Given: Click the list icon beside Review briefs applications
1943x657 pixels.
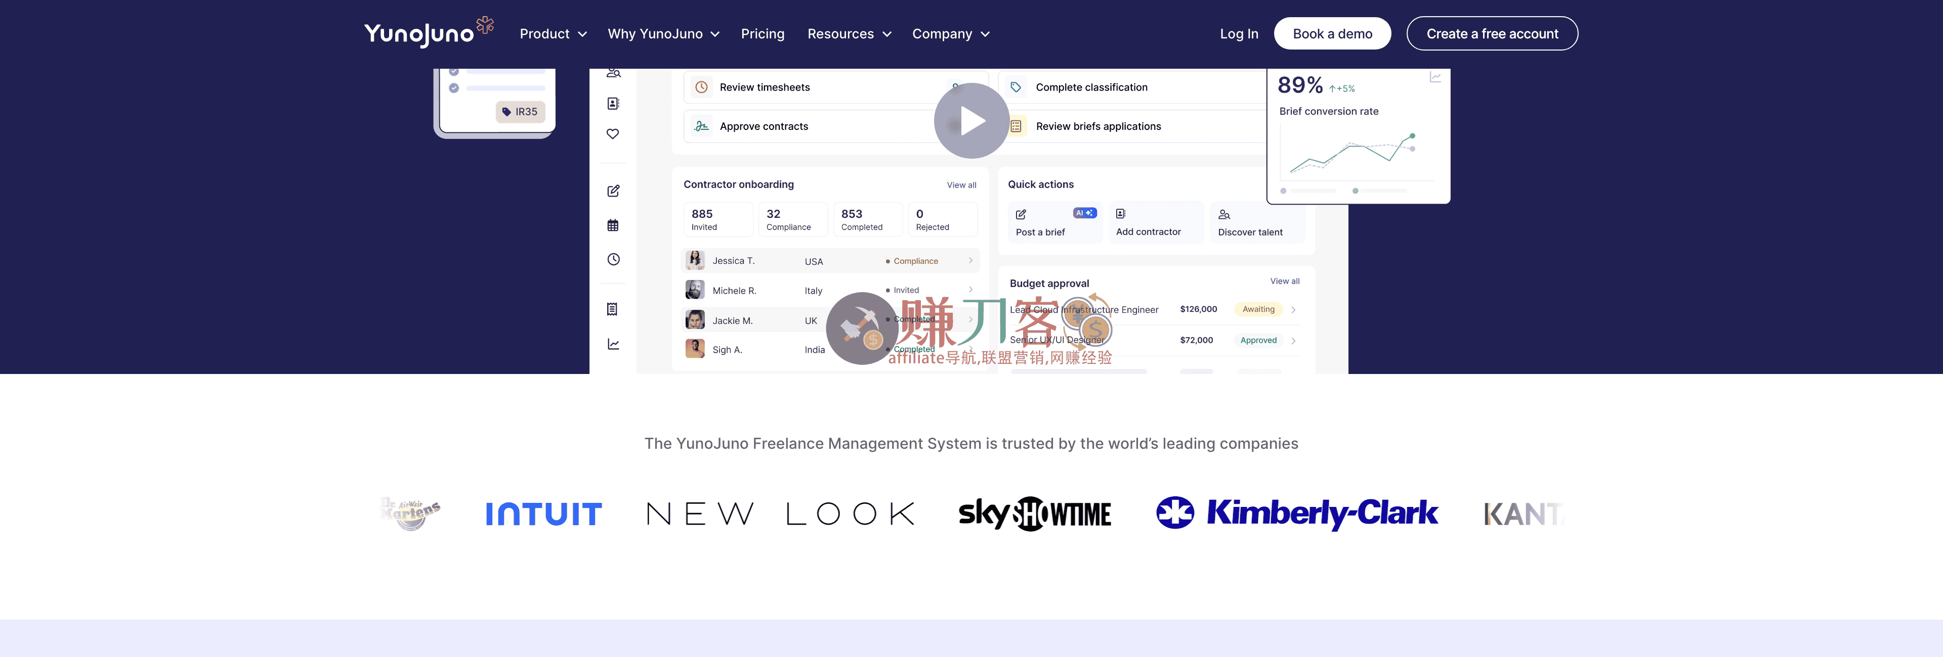Looking at the screenshot, I should point(1016,126).
